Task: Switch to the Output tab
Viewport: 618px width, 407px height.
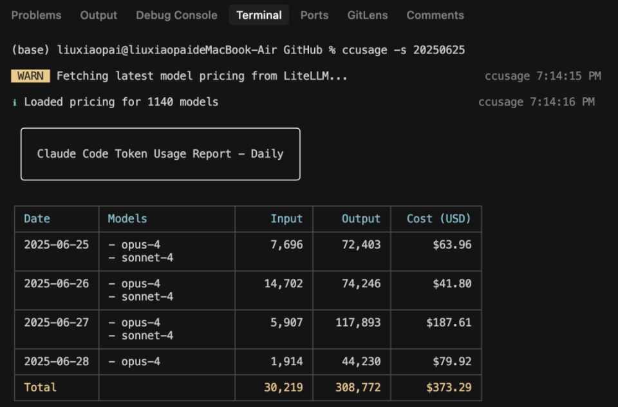Action: click(98, 15)
